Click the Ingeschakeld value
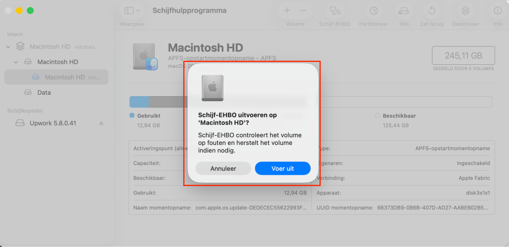This screenshot has width=509, height=247. tap(473, 163)
